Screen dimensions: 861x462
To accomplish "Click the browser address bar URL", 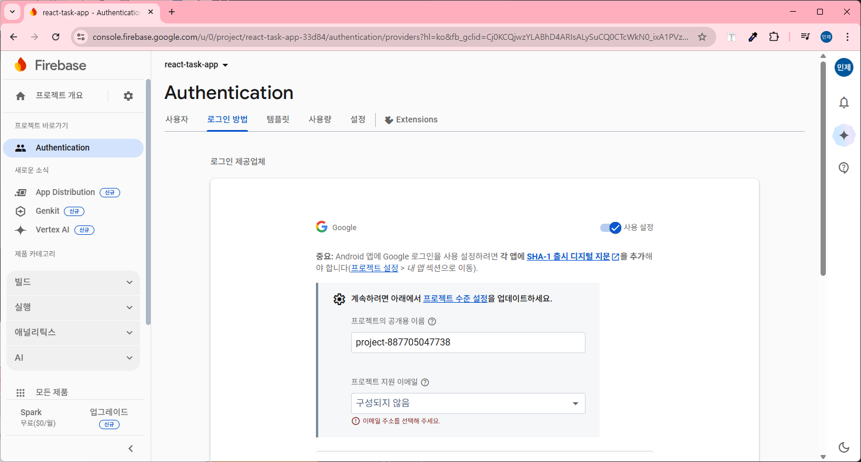I will tap(390, 37).
